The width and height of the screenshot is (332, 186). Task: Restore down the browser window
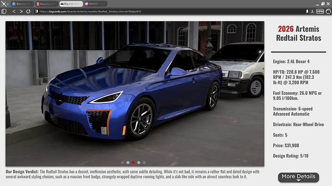[323, 4]
